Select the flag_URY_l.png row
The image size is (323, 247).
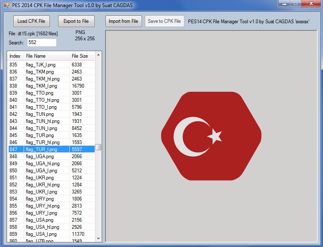[x=51, y=213]
